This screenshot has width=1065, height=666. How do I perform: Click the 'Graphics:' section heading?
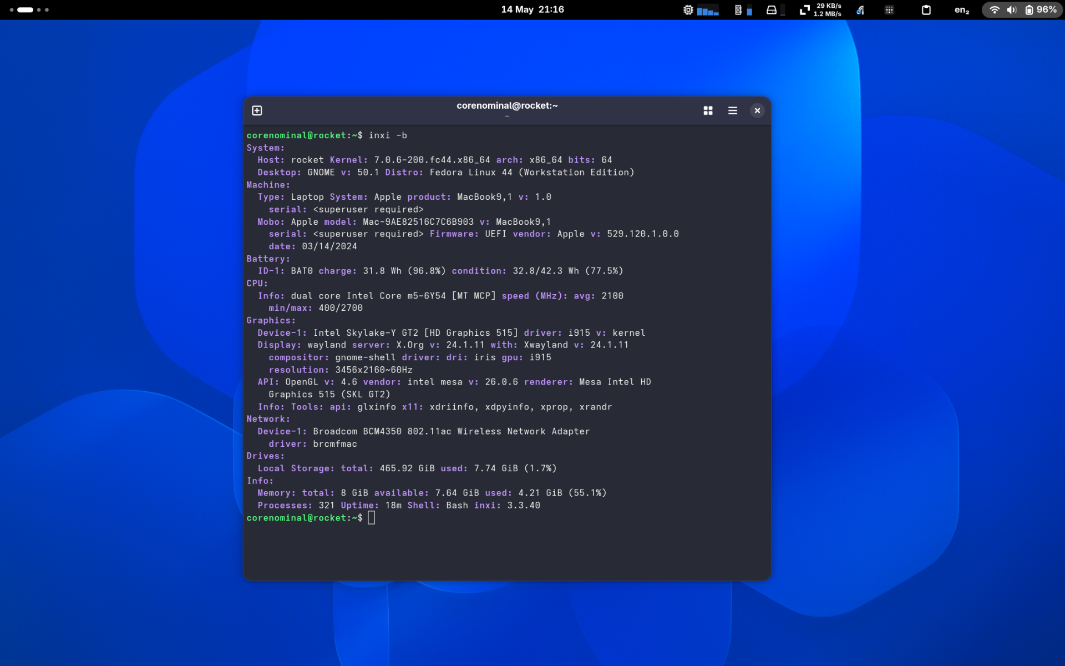tap(271, 321)
